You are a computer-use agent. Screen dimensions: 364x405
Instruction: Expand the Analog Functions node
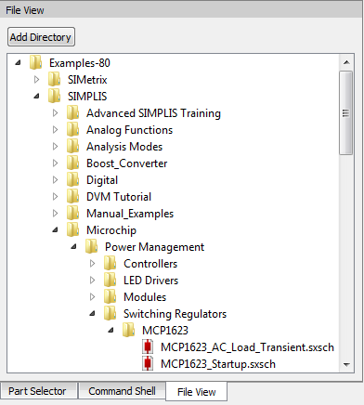55,130
